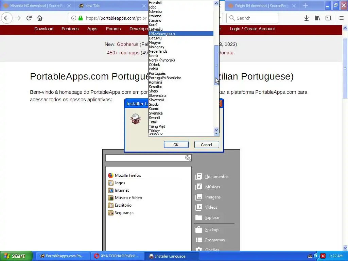
Task: Open the Features site menu item
Action: pos(70,29)
